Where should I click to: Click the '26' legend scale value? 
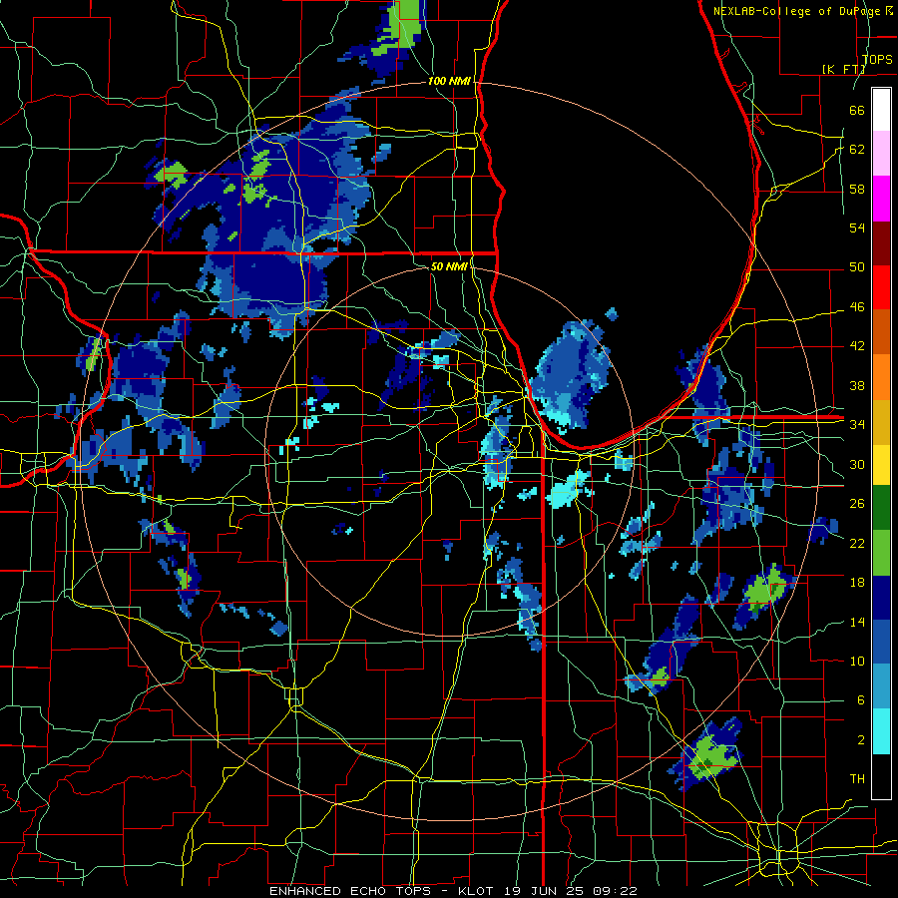coord(857,504)
